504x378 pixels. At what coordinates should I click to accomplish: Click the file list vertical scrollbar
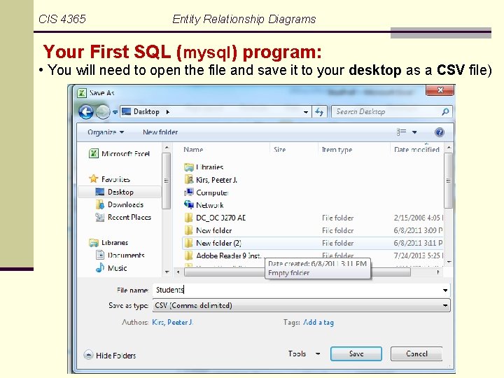click(449, 180)
